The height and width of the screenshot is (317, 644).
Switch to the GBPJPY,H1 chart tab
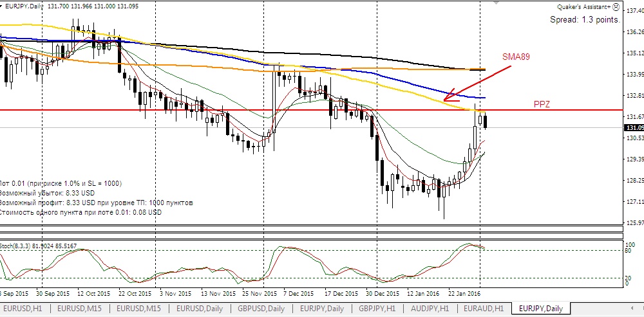coord(377,309)
